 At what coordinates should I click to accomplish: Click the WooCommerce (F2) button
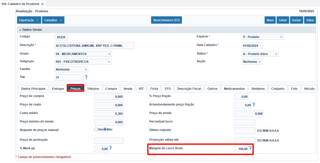[166, 20]
